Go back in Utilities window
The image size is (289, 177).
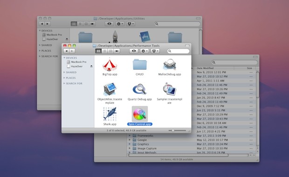point(42,24)
